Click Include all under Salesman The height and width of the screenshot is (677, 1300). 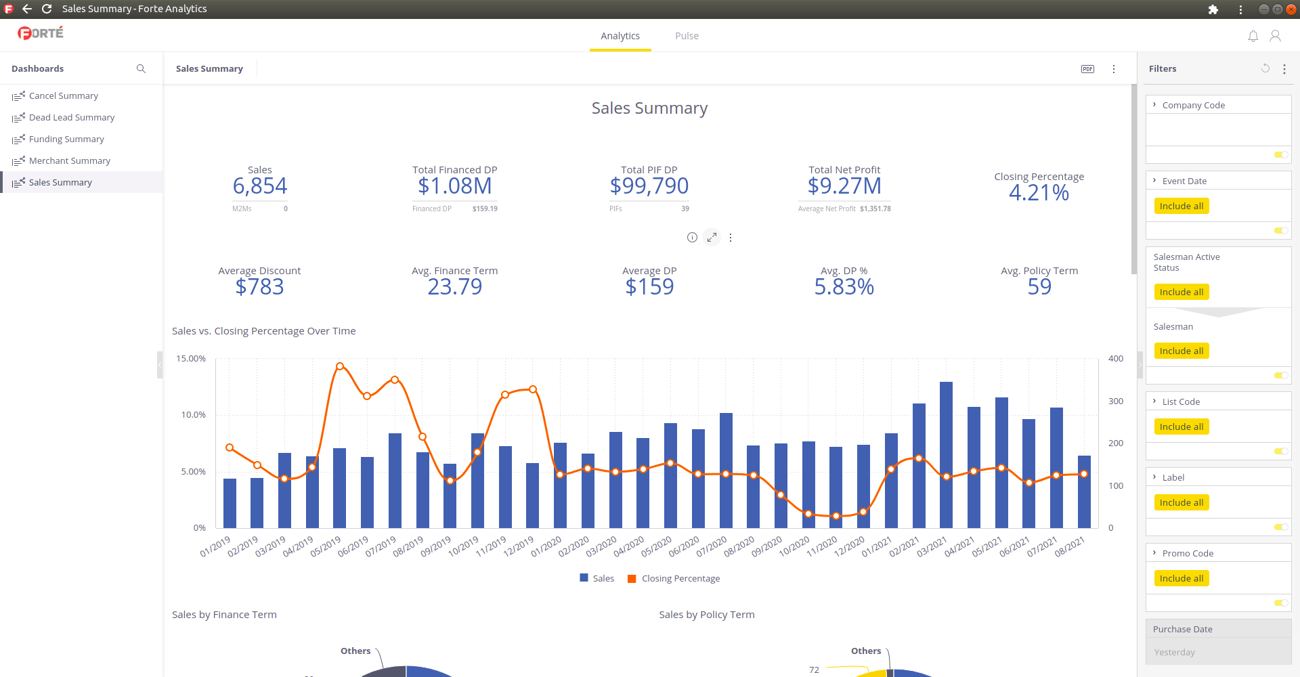1181,351
